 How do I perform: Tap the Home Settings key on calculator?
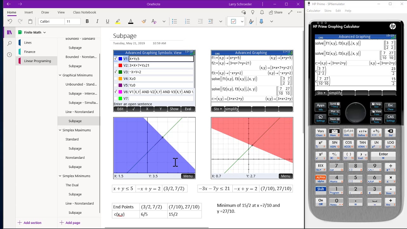click(x=321, y=118)
